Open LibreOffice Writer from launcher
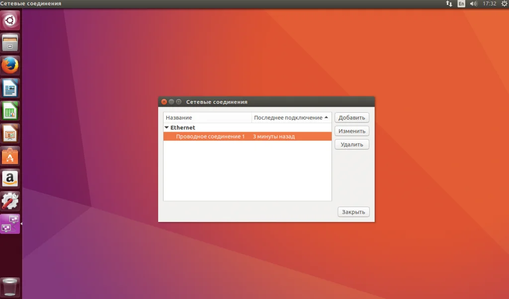The height and width of the screenshot is (299, 509). pos(10,88)
